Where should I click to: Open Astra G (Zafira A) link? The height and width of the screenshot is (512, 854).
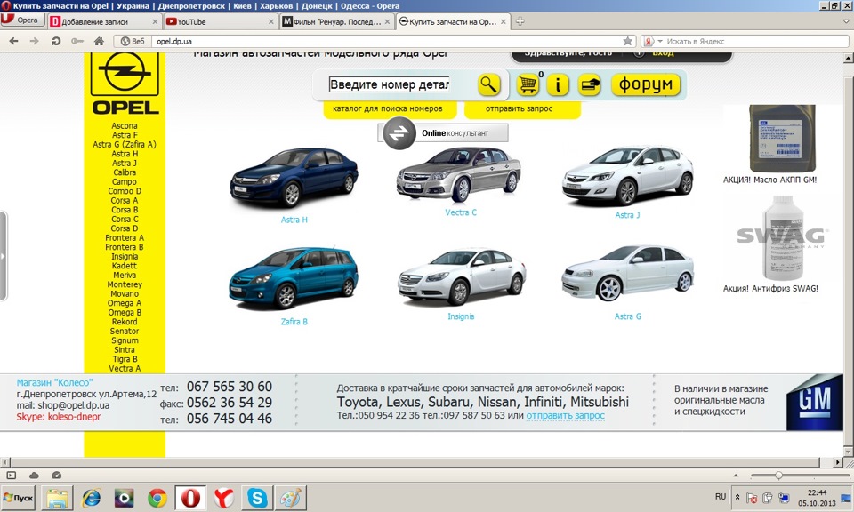[125, 145]
